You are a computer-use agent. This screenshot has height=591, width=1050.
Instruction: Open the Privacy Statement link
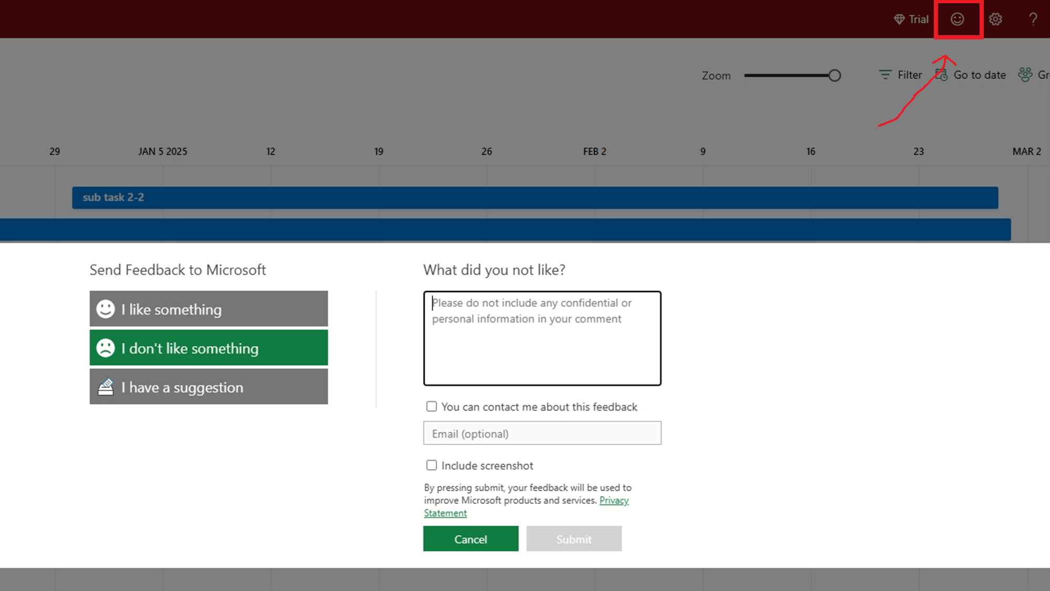[x=614, y=501]
